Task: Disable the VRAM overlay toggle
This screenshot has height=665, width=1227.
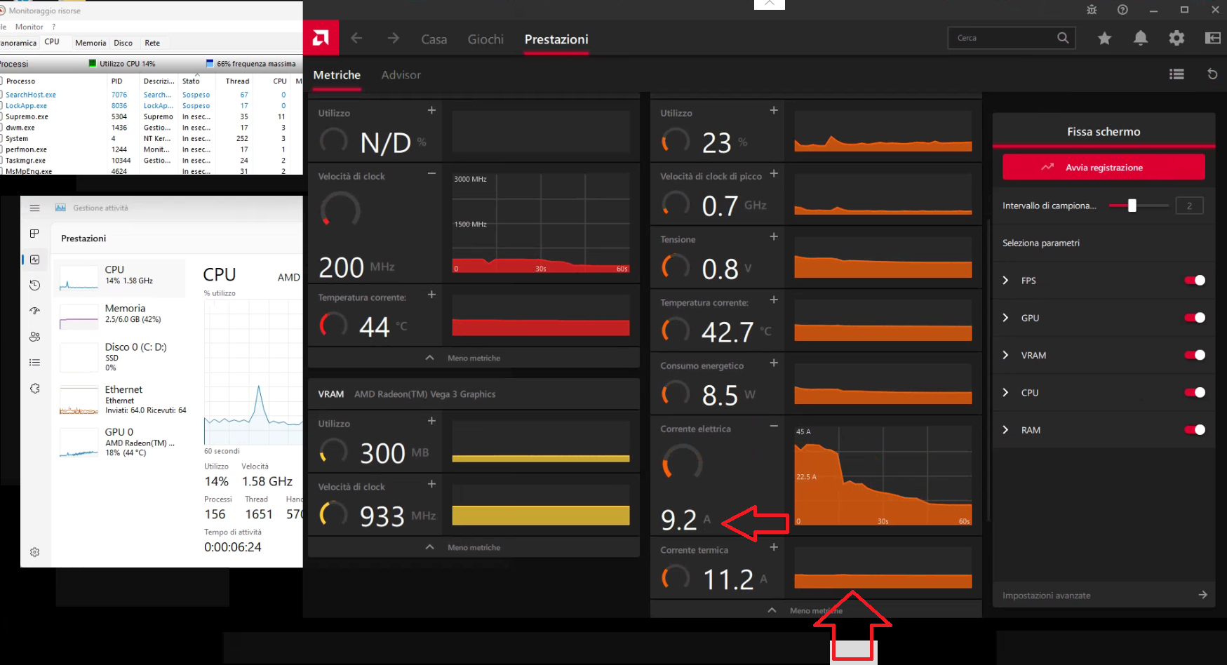Action: [1193, 355]
